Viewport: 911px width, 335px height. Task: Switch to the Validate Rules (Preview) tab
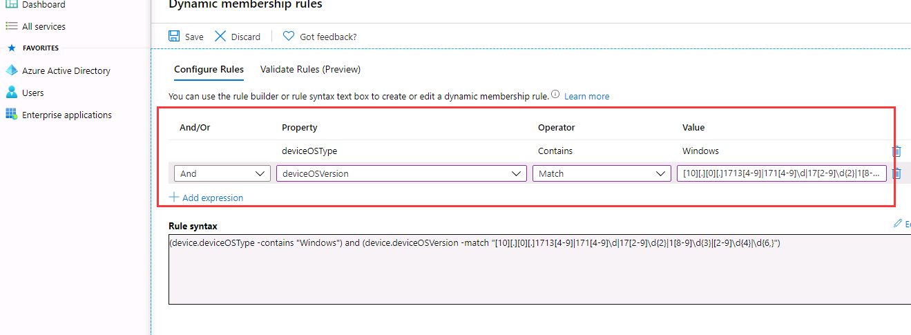pyautogui.click(x=310, y=69)
